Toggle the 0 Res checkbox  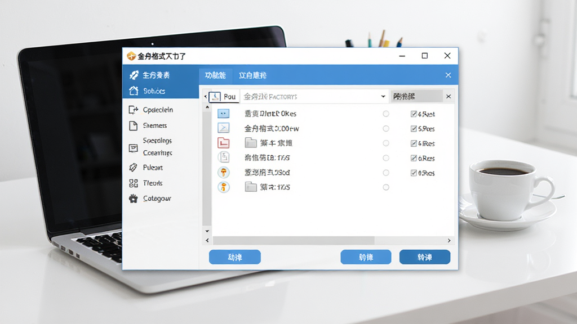coord(414,173)
